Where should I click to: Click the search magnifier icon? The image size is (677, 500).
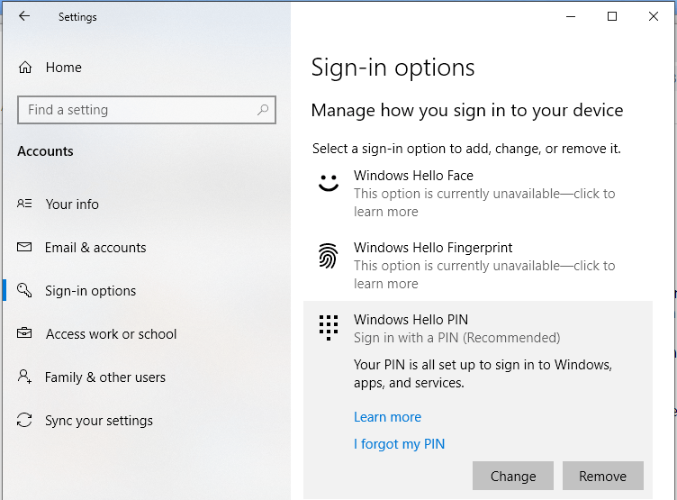[x=263, y=110]
